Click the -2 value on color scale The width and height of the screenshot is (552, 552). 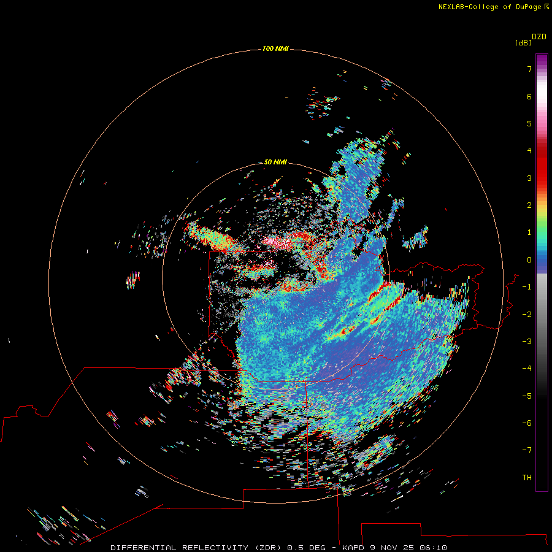point(527,315)
